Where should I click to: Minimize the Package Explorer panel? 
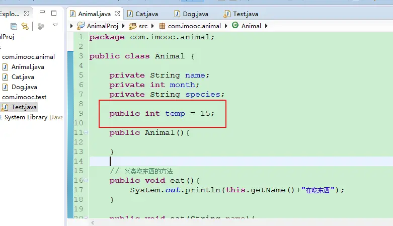42,12
